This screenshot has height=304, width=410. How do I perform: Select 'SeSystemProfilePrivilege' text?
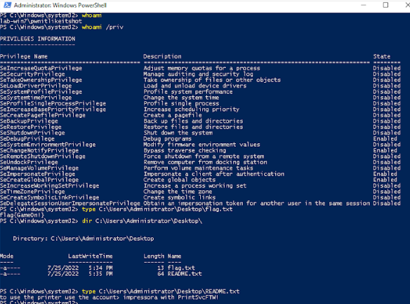tap(41, 92)
